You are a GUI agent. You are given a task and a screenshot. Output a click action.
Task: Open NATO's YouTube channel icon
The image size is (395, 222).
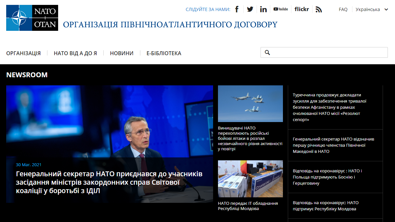coord(281,9)
